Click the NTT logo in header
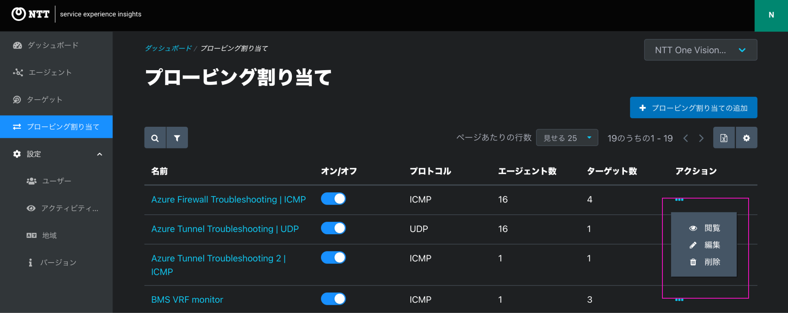This screenshot has width=788, height=313. [31, 14]
